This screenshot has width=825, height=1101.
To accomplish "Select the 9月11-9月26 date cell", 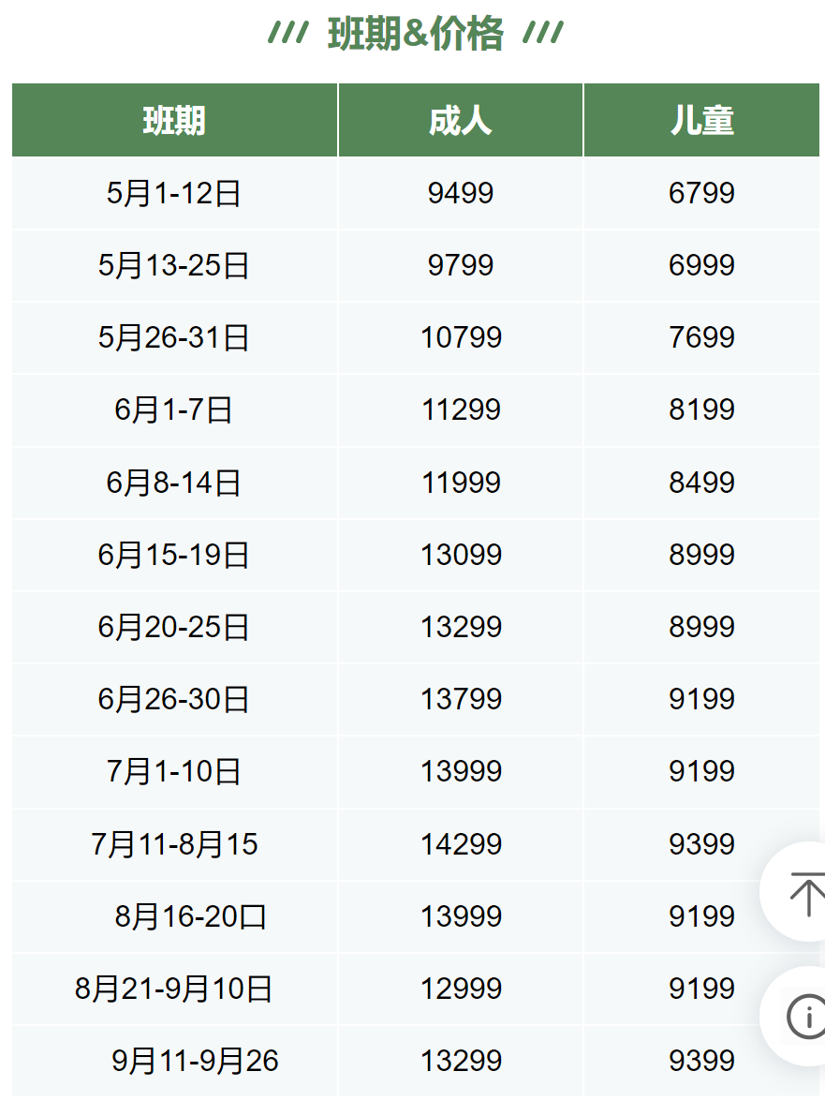I will [175, 1061].
